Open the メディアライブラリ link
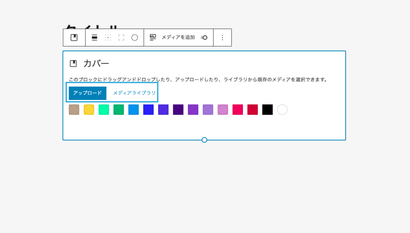The height and width of the screenshot is (233, 410). click(134, 93)
